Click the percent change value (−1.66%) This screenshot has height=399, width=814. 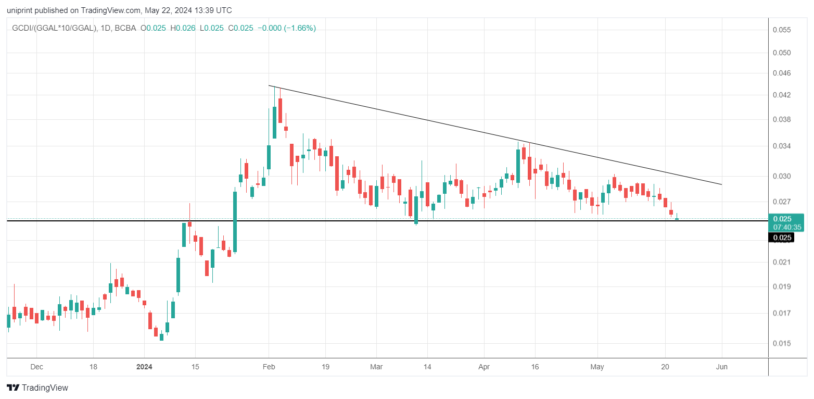(x=299, y=28)
